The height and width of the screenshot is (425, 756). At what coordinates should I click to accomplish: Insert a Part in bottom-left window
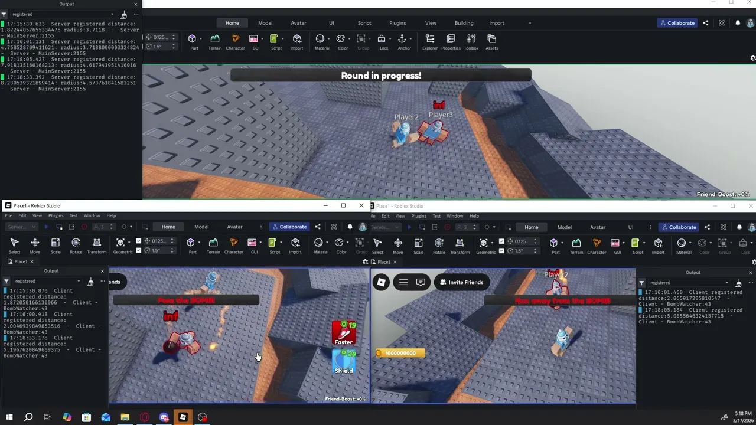(x=191, y=246)
